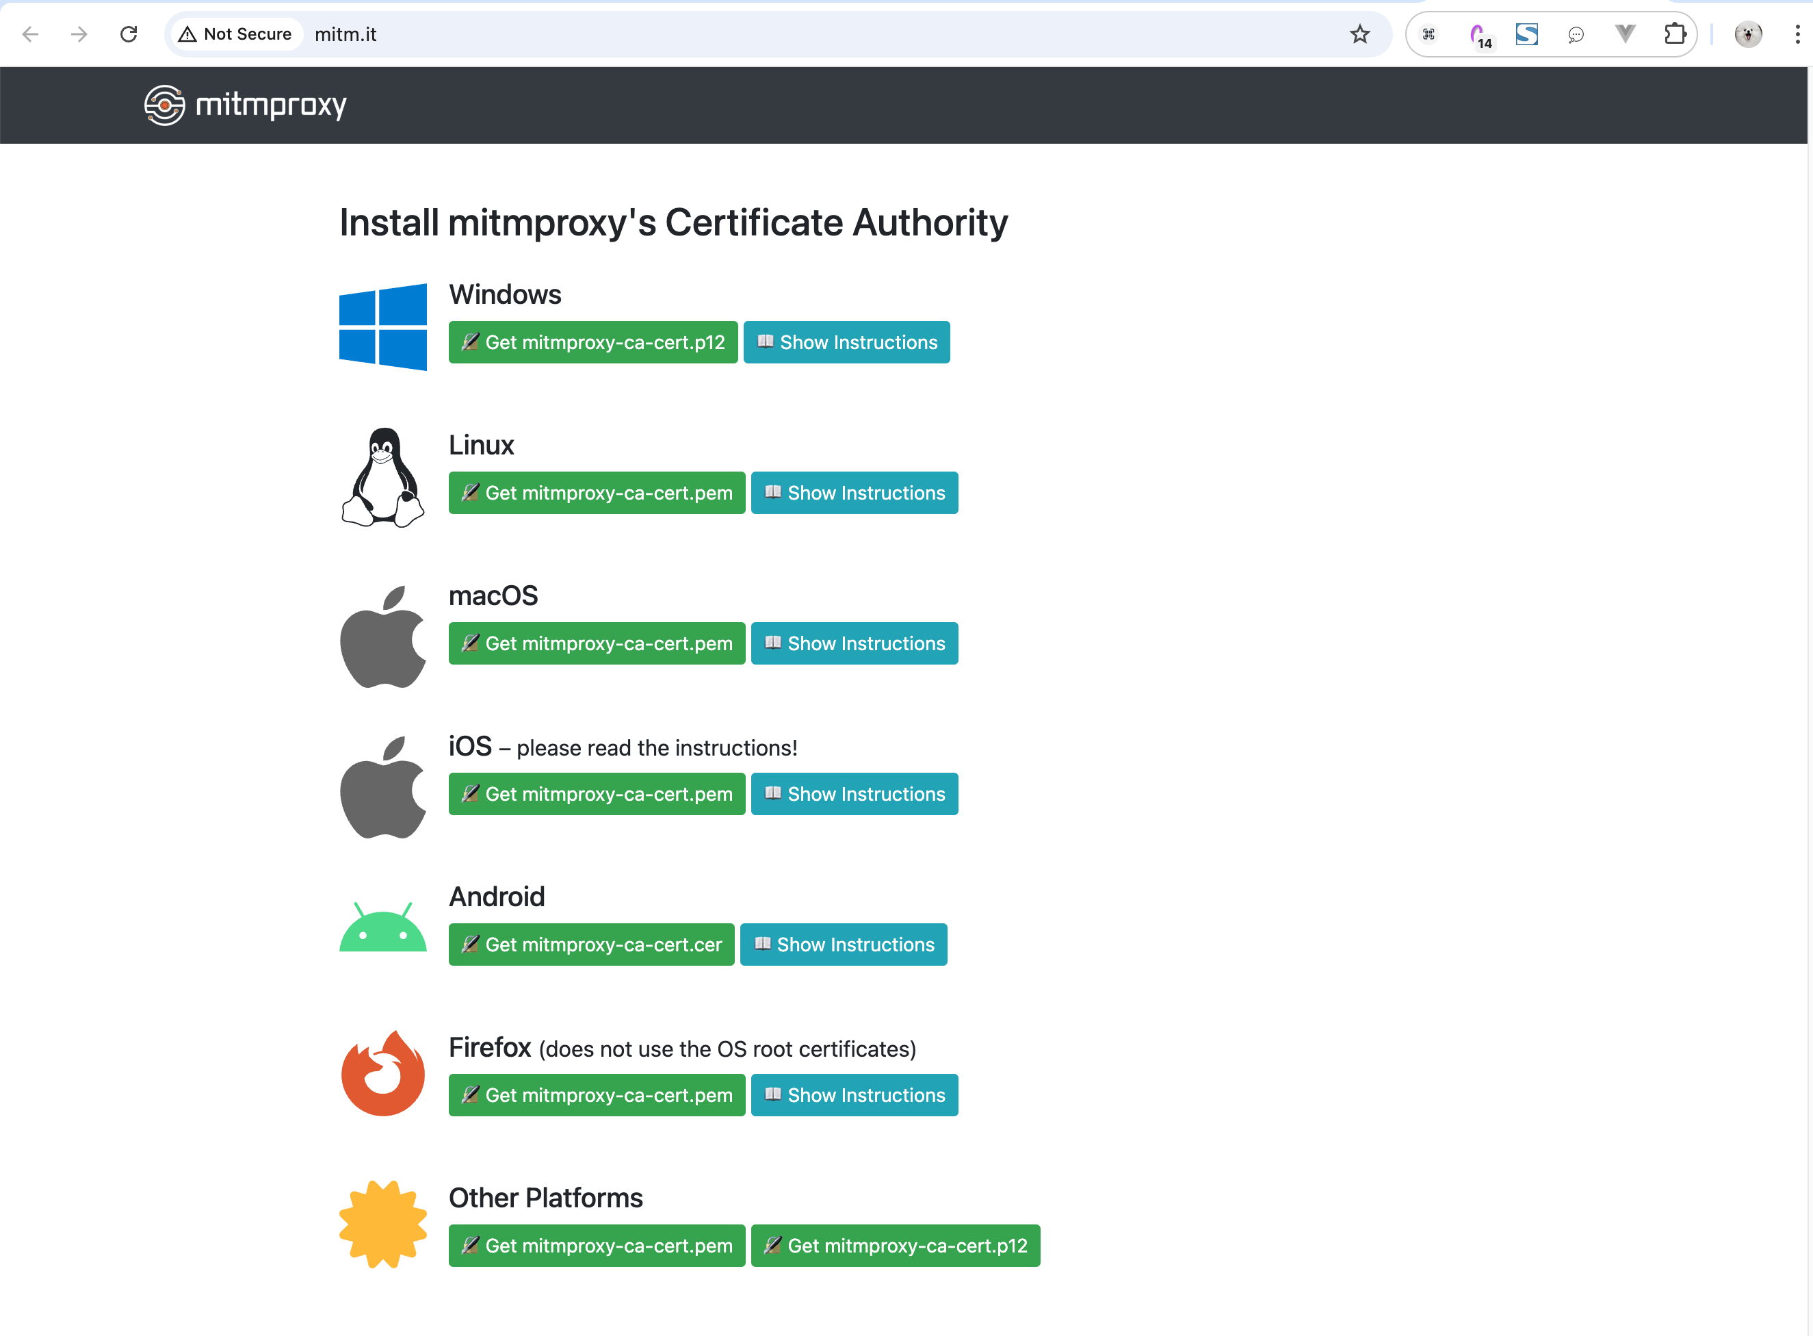This screenshot has height=1336, width=1813.
Task: Click Show Instructions for Firefox
Action: point(855,1095)
